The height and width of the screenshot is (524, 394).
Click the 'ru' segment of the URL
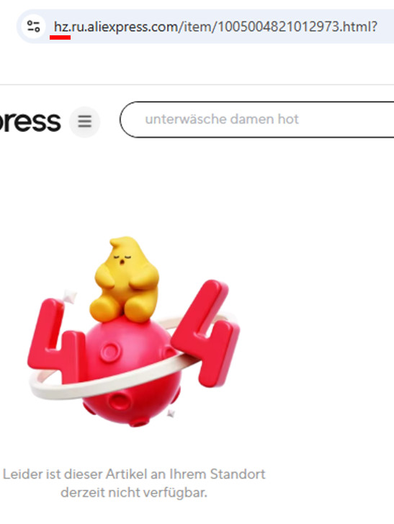pos(78,27)
